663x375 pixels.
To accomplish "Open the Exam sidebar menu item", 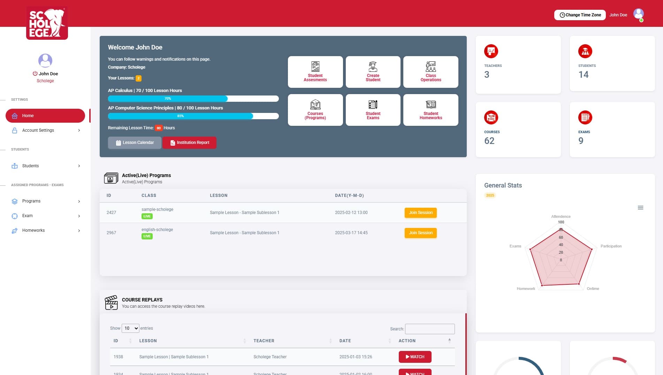I will point(45,216).
